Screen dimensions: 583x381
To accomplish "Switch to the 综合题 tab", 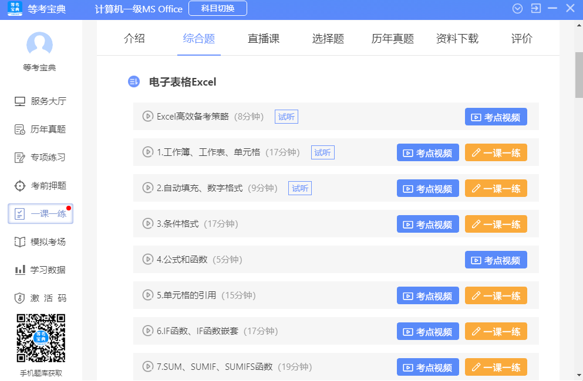I will point(199,39).
